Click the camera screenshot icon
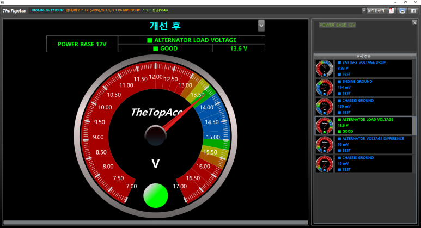The height and width of the screenshot is (228, 421). tap(413, 10)
